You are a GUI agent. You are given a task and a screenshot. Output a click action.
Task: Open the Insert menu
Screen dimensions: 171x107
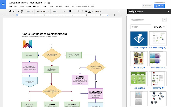tap(29, 6)
